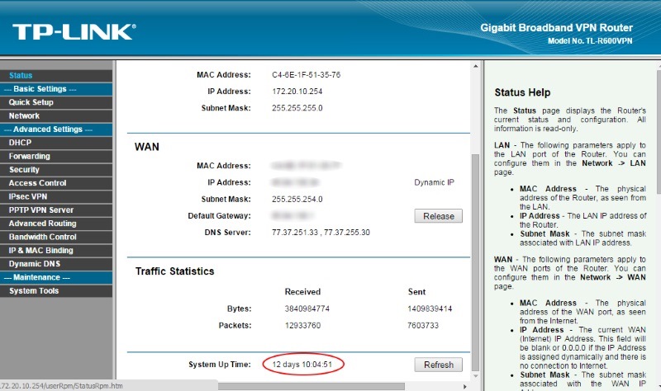Open the Security menu item
This screenshot has width=661, height=391.
24,170
